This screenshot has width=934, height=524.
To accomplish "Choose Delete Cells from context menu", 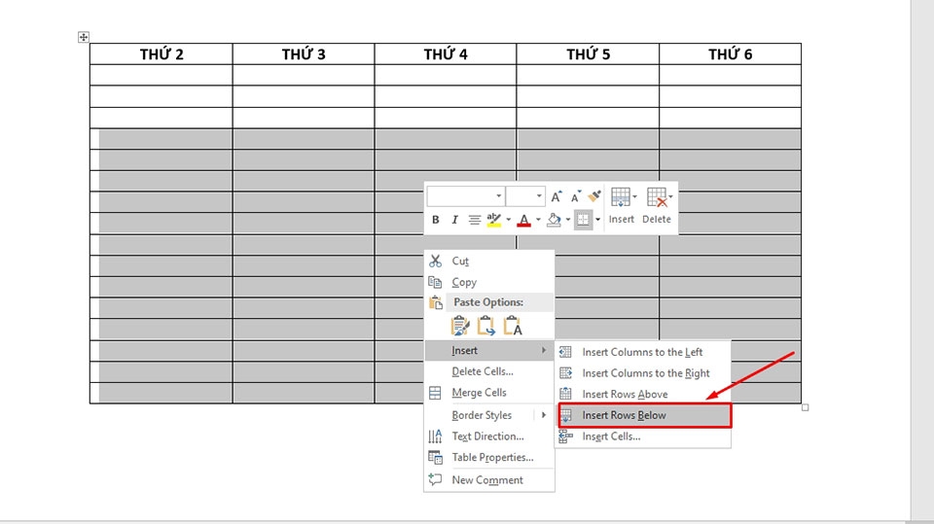I will (x=489, y=371).
